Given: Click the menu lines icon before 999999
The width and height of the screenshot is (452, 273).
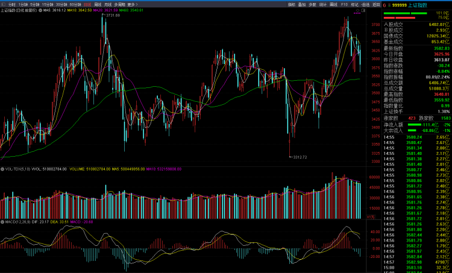Looking at the screenshot, I should tap(389, 4).
